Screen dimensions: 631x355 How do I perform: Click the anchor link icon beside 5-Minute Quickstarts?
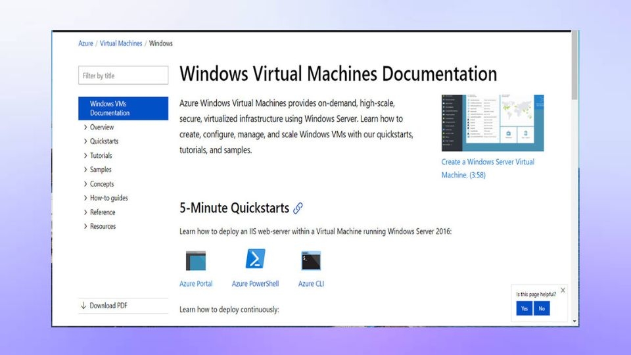[x=298, y=208]
